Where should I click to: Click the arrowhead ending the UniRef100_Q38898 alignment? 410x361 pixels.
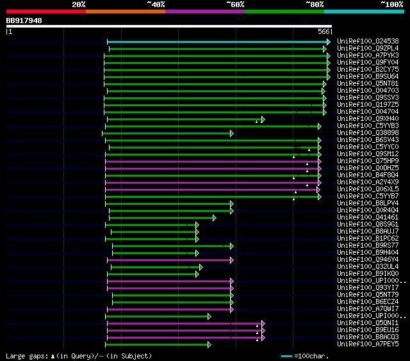pyautogui.click(x=232, y=134)
